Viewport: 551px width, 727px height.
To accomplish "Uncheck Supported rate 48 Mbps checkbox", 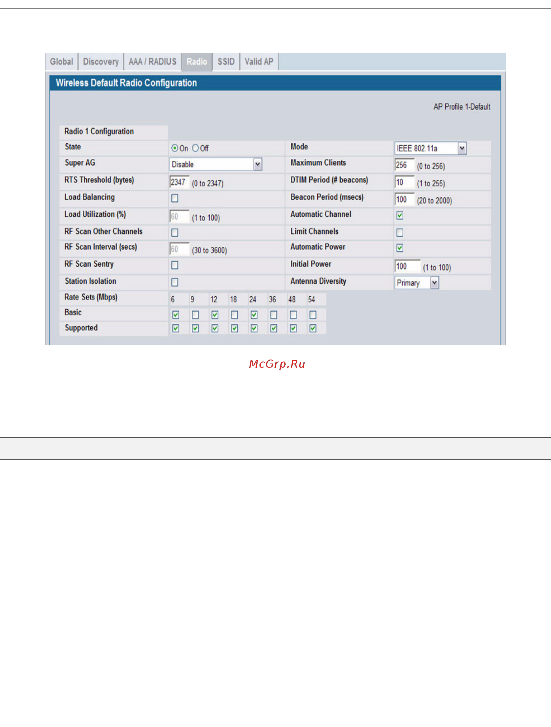I will [x=293, y=328].
